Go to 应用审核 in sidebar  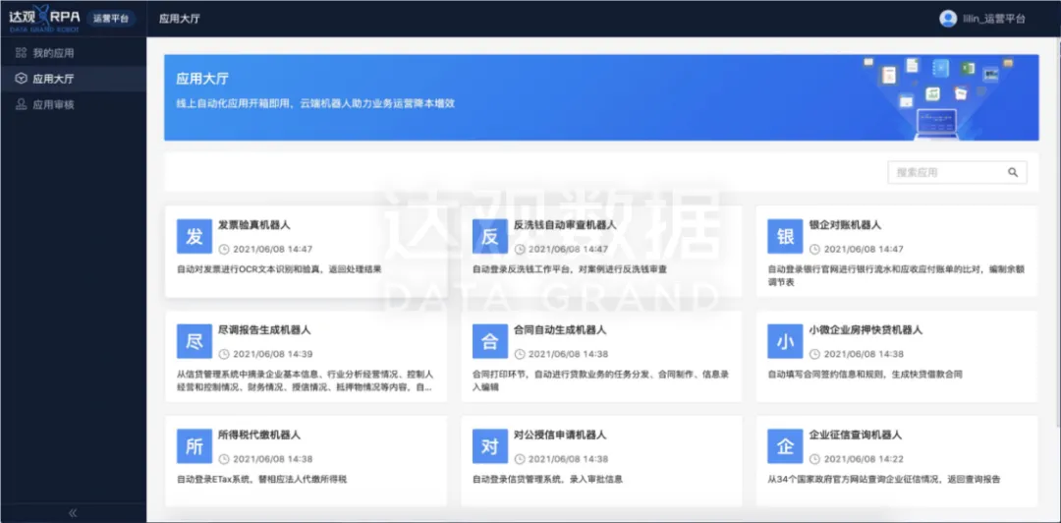[53, 104]
